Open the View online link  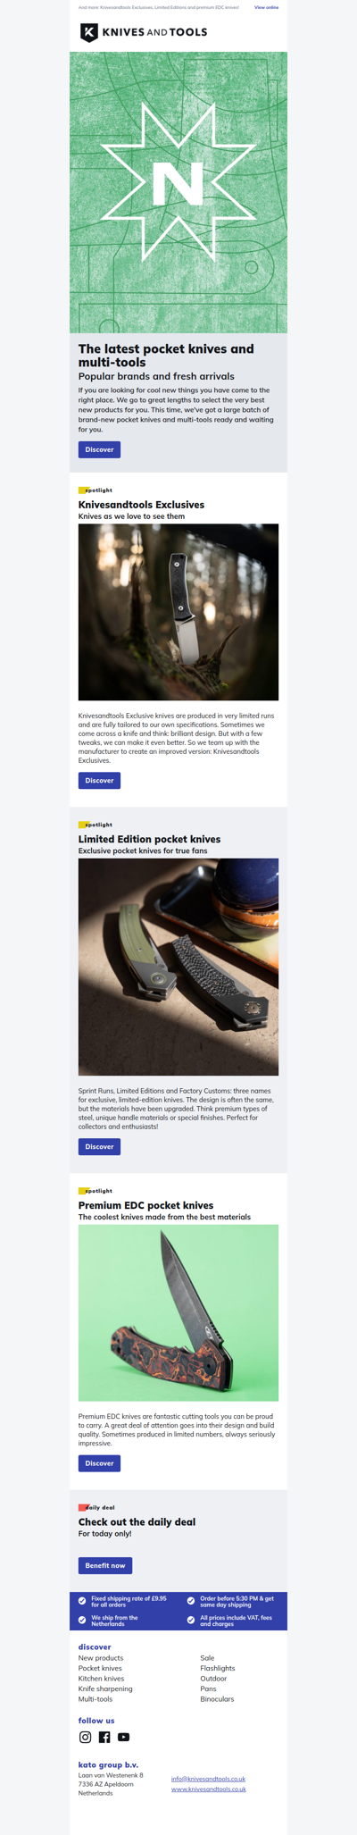[266, 7]
